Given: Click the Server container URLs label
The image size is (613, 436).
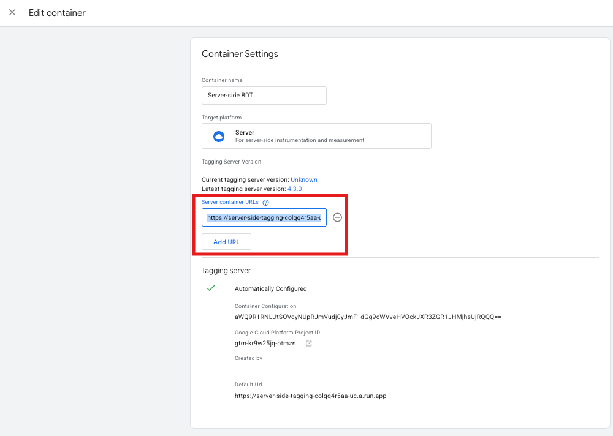Looking at the screenshot, I should pos(230,202).
